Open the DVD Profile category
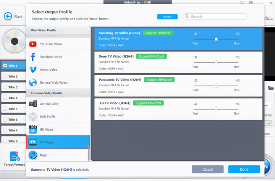The image size is (275, 181). (58, 116)
